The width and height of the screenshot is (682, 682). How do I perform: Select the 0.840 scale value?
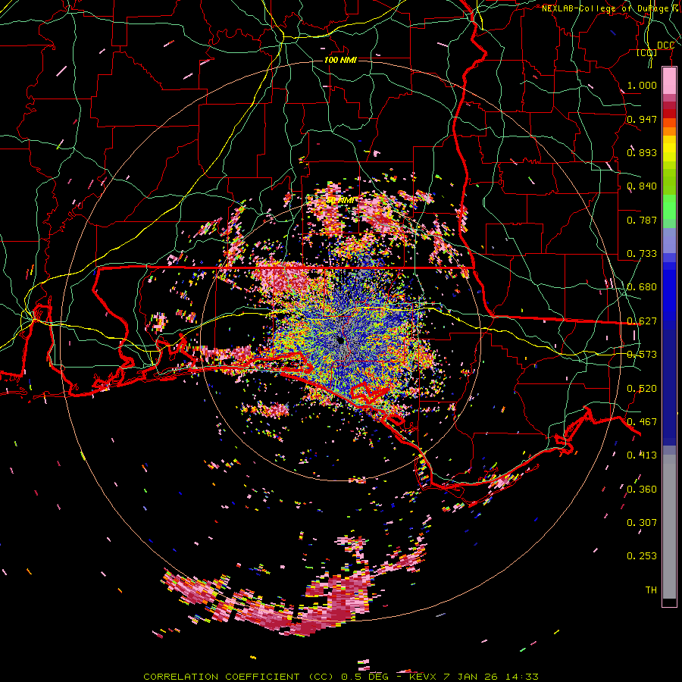642,186
